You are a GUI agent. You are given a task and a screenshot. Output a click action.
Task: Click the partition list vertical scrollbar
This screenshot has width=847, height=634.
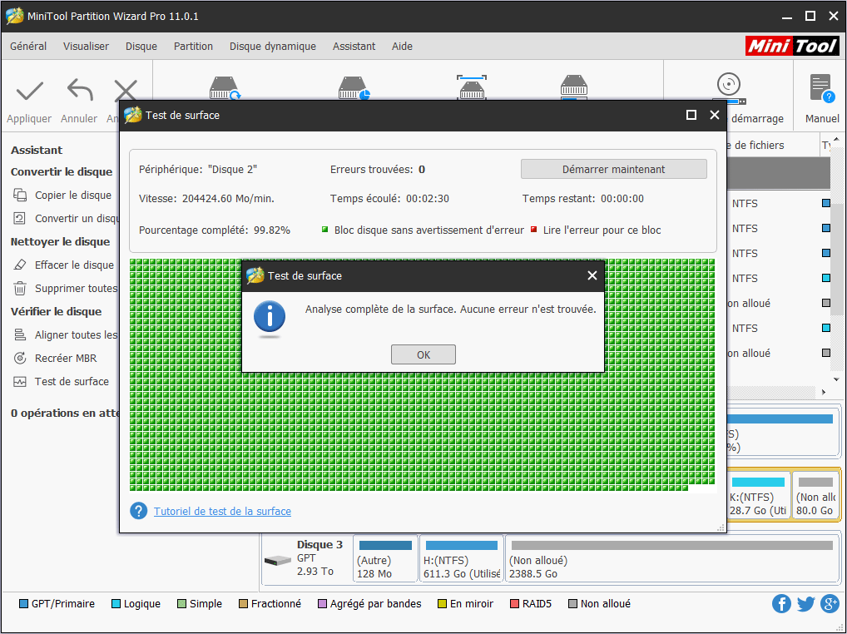click(x=835, y=260)
